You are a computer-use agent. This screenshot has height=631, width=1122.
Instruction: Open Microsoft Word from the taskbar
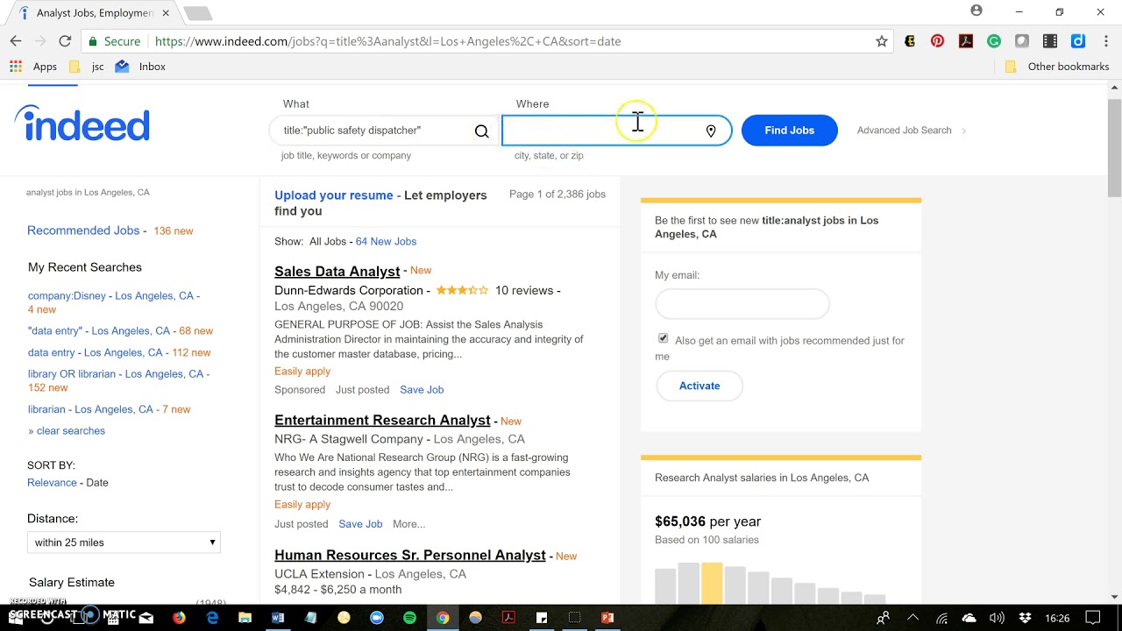[278, 618]
